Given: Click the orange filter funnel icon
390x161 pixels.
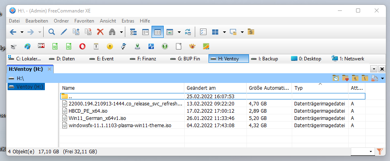Looking at the screenshot, I should [x=379, y=151].
